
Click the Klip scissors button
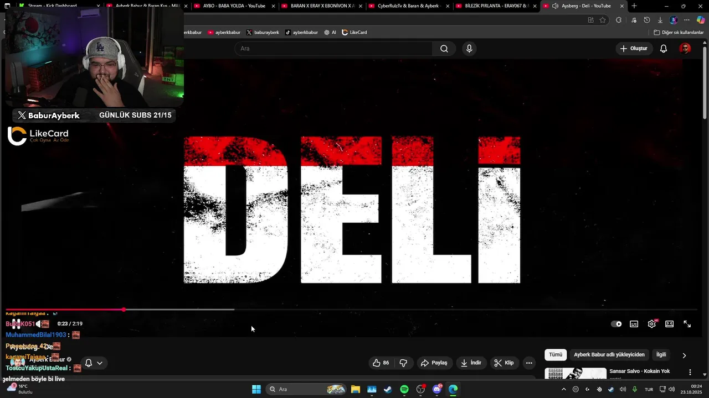pyautogui.click(x=504, y=363)
